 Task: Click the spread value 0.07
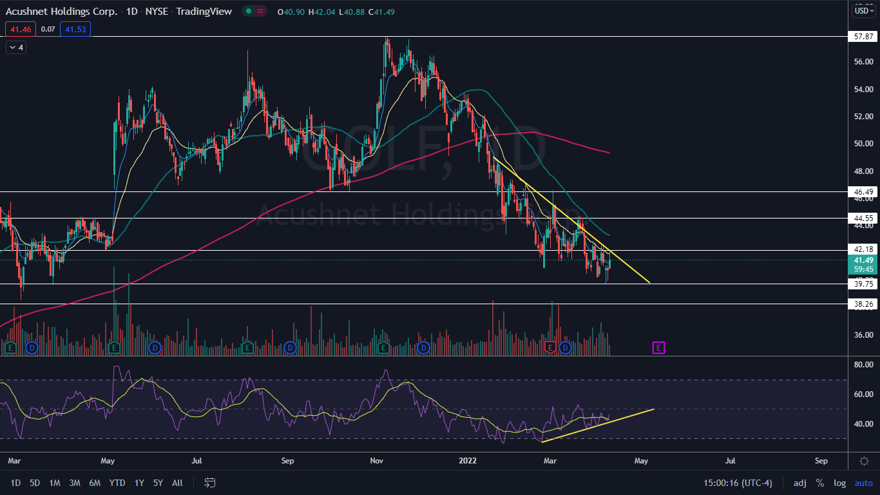coord(48,29)
